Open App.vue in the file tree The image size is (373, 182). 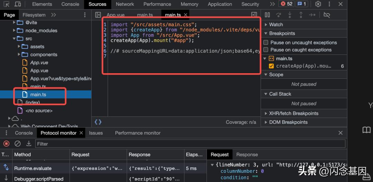[x=39, y=70]
